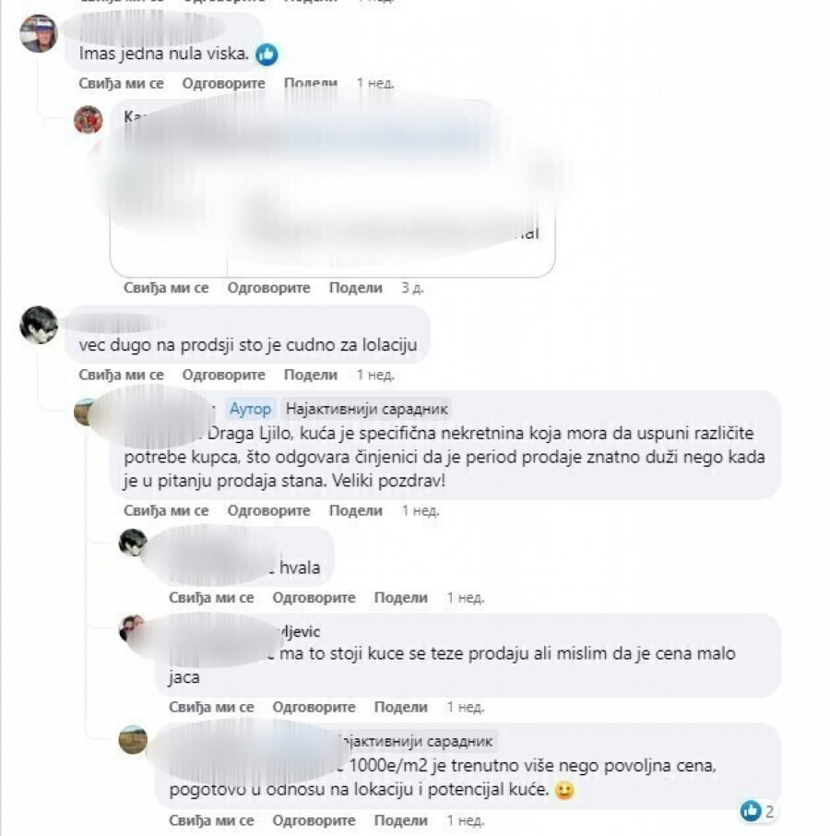
Task: Click "Свиђа ми се" under the blurred reply box
Action: (x=166, y=288)
